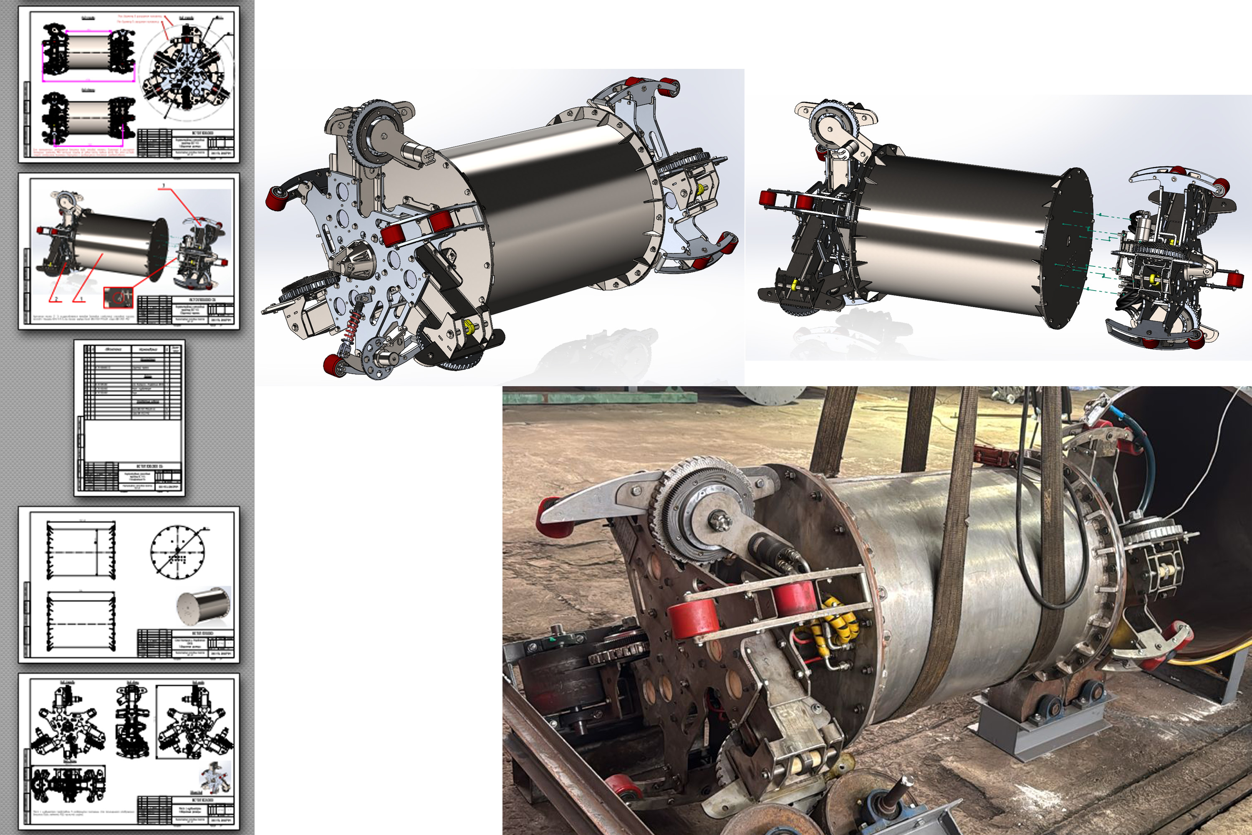The image size is (1252, 835).
Task: Click the title block of the first sheet
Action: tap(186, 142)
